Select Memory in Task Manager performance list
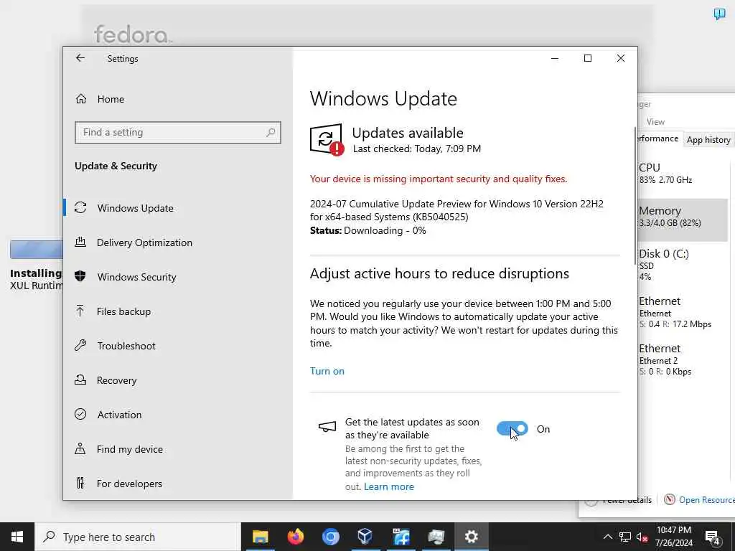 point(683,220)
